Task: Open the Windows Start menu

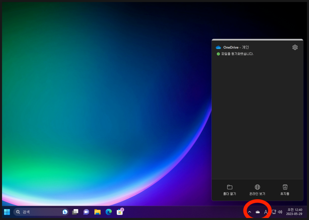Action: coord(7,212)
